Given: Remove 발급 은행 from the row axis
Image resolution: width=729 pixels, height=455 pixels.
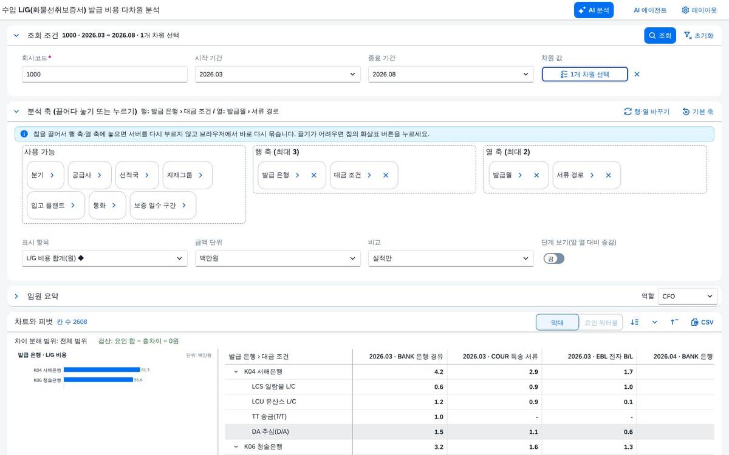Looking at the screenshot, I should point(314,175).
